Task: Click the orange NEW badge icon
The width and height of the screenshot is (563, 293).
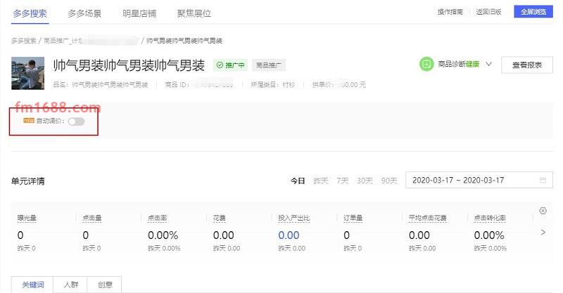Action: [x=29, y=120]
